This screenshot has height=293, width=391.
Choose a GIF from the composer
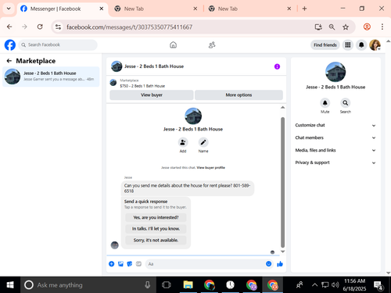(x=138, y=264)
